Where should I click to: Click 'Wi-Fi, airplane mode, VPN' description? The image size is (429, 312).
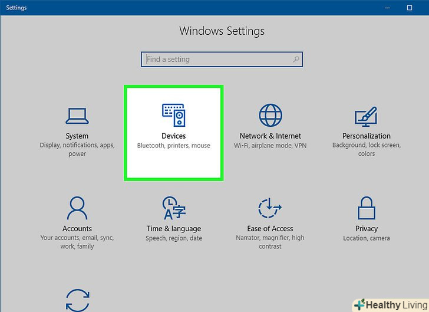pyautogui.click(x=270, y=146)
